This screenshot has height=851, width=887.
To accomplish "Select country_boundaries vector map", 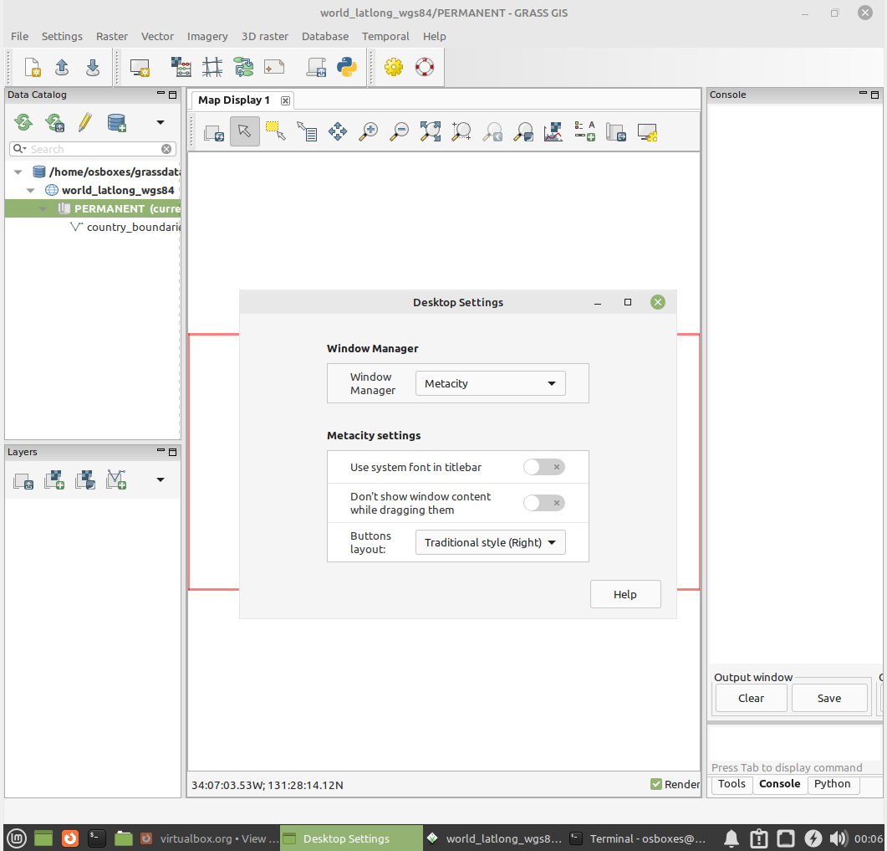I will point(125,227).
